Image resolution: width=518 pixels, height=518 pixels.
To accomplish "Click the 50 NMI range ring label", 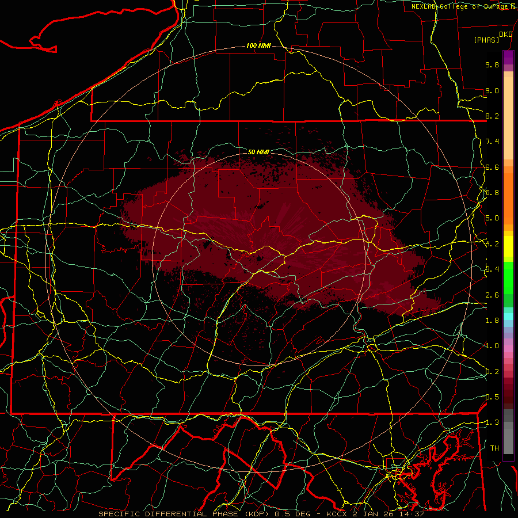I will [x=258, y=152].
